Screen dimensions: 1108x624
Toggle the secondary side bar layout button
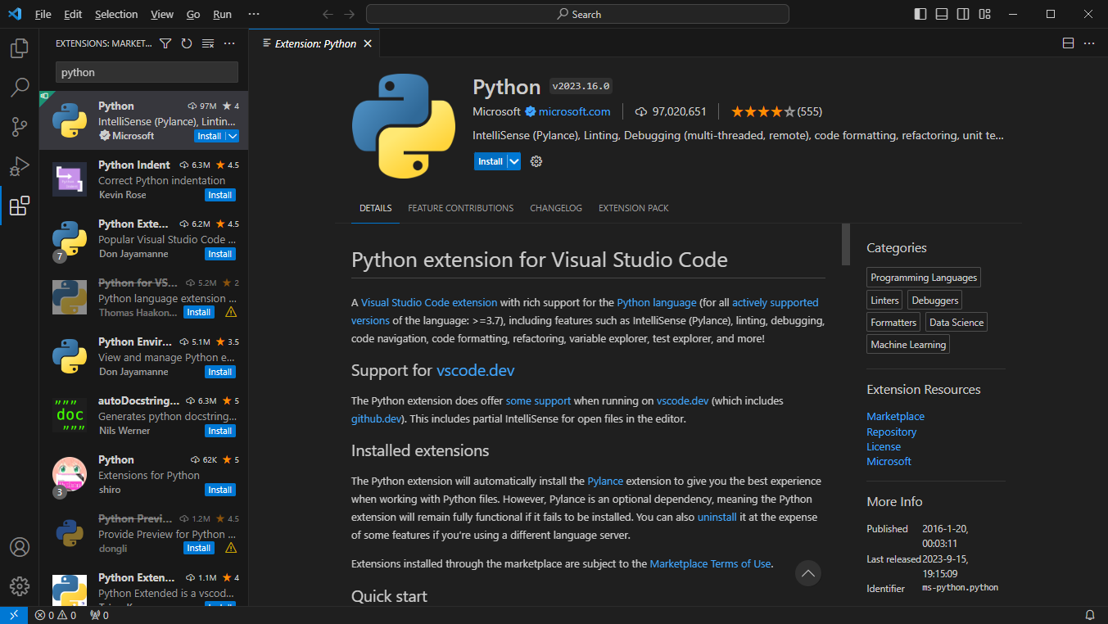click(963, 14)
